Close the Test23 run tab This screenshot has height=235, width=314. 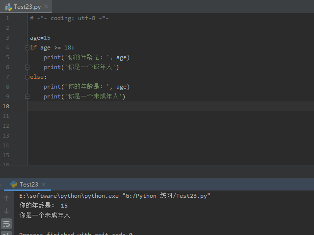[44, 185]
